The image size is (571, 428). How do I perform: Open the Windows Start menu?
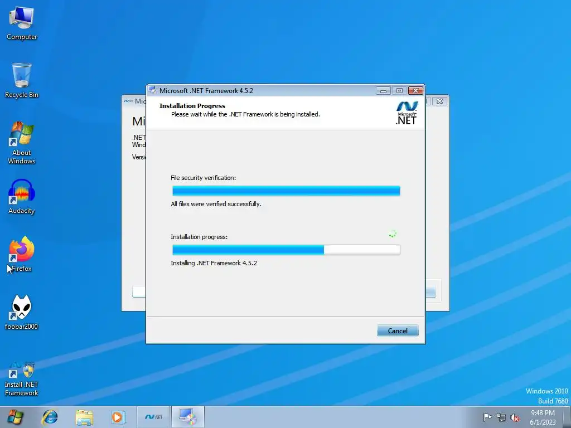pos(15,417)
